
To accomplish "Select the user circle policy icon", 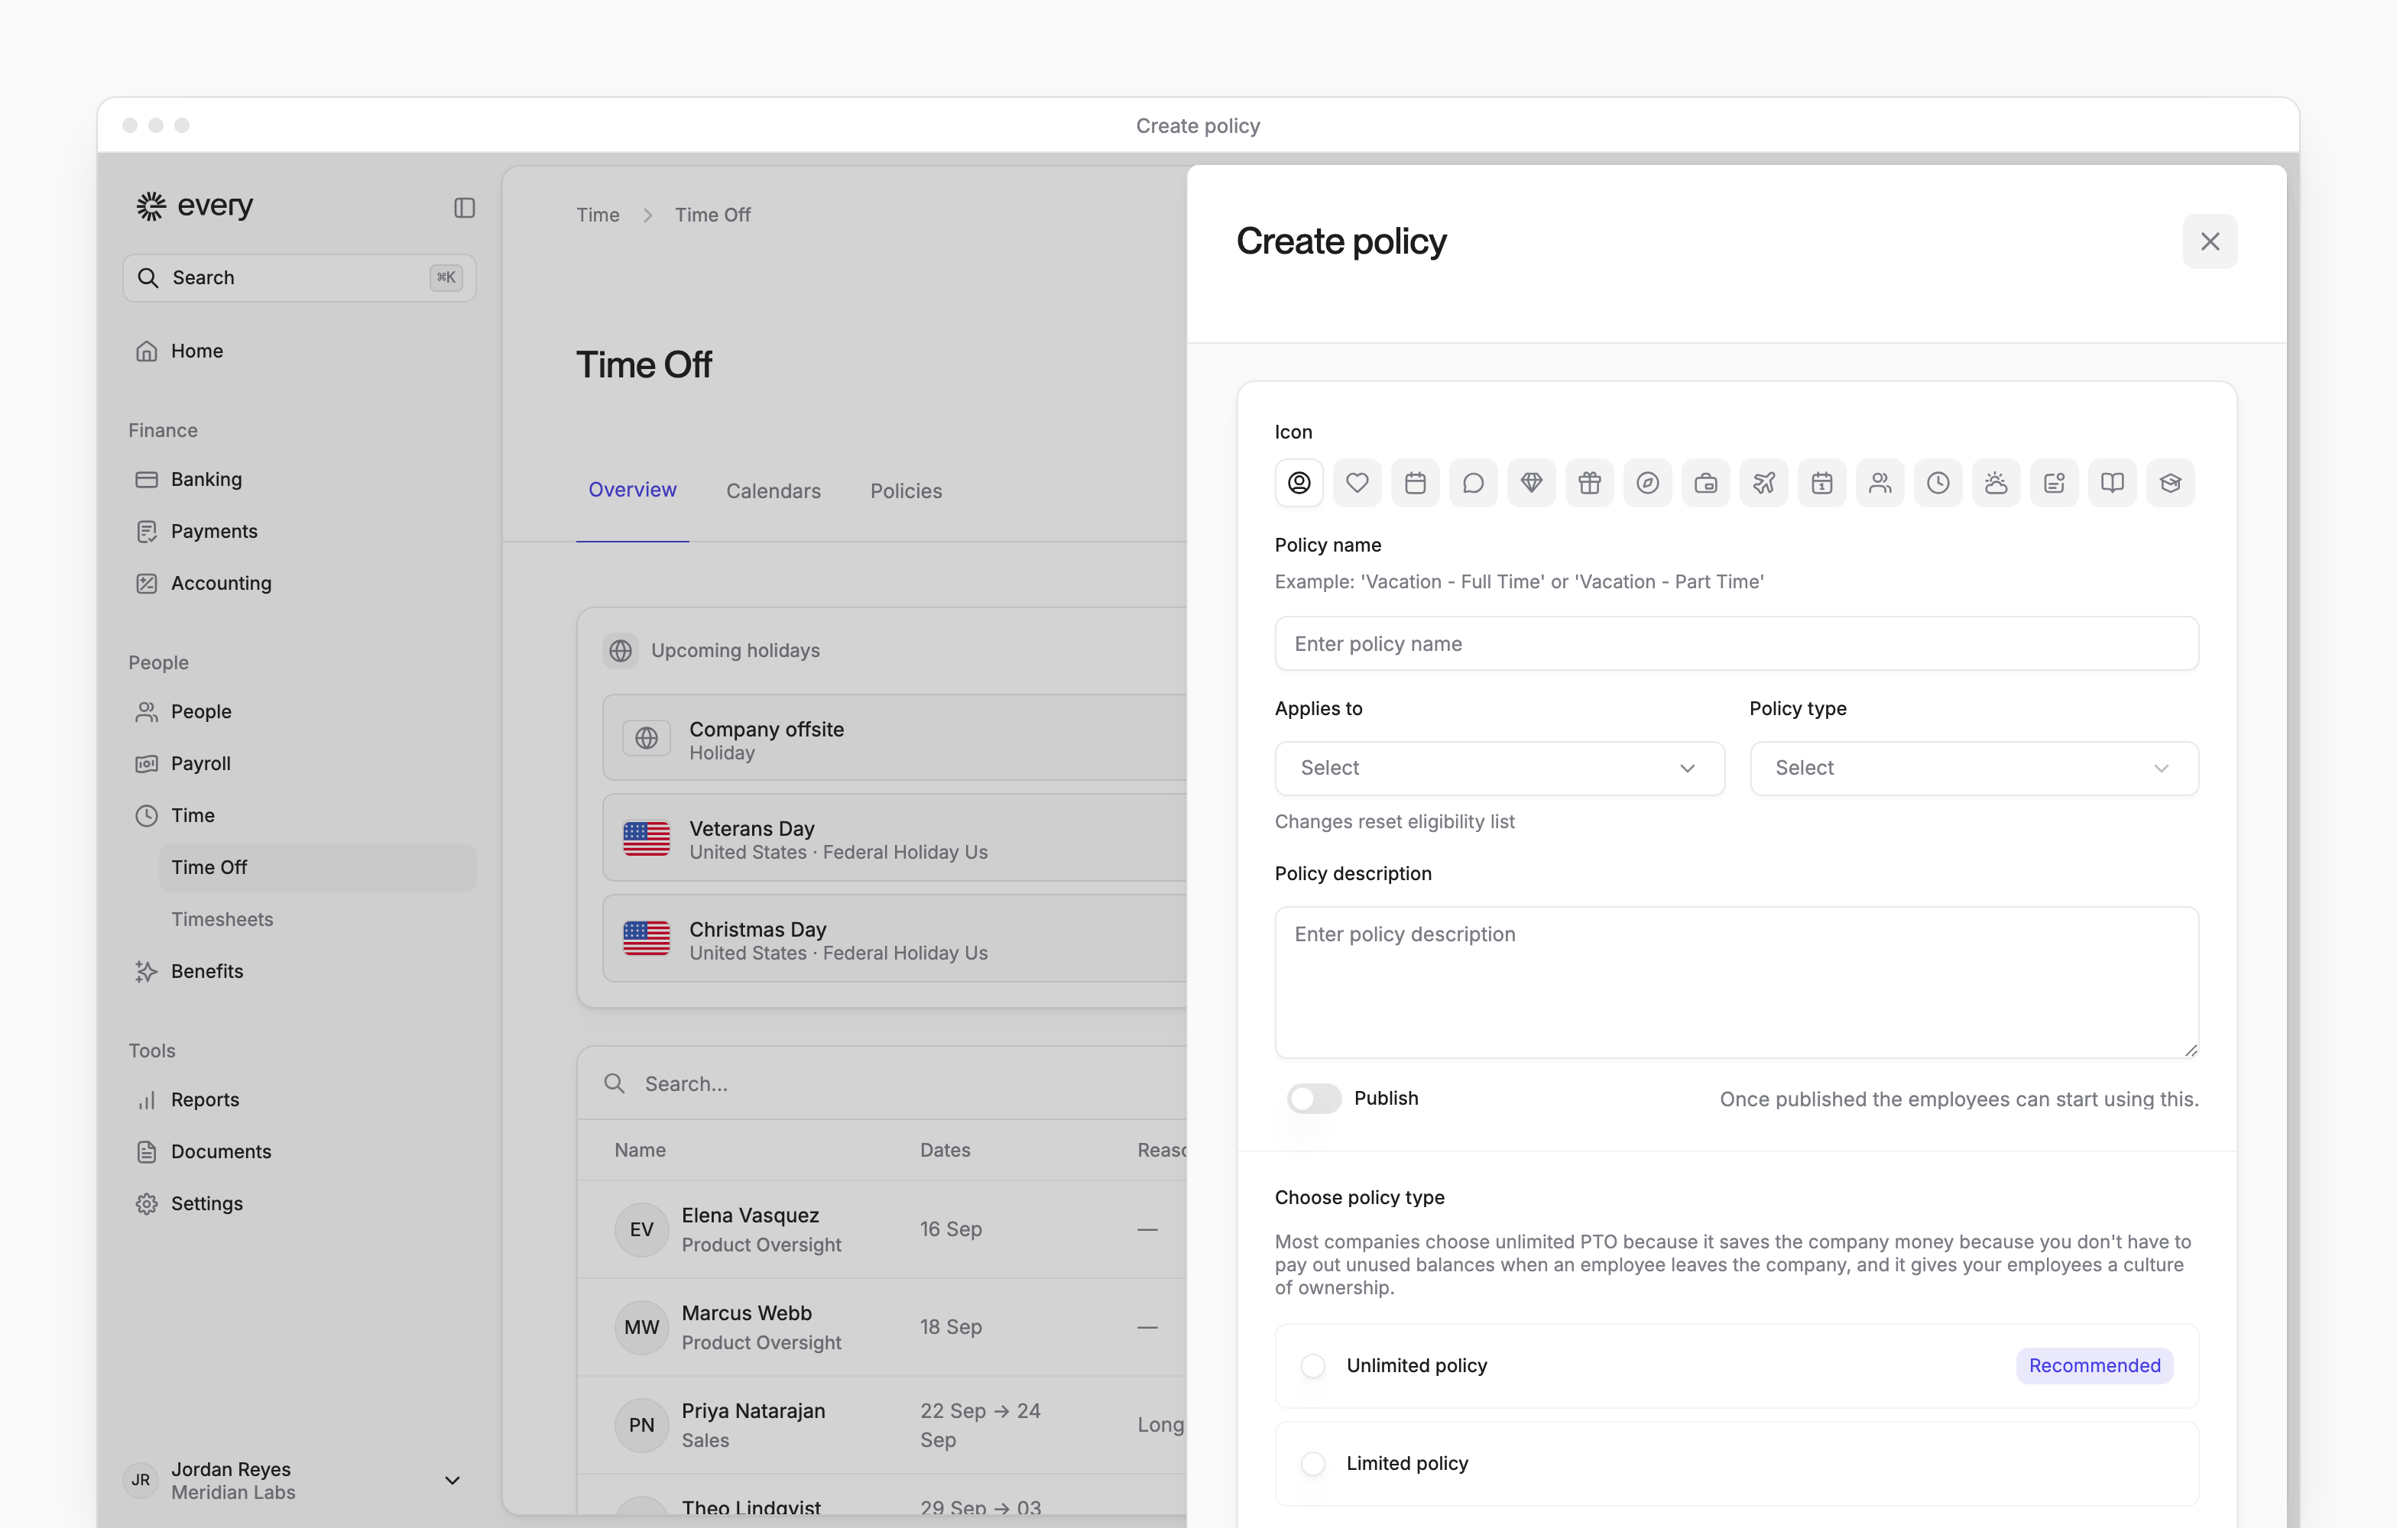I will tap(1299, 484).
